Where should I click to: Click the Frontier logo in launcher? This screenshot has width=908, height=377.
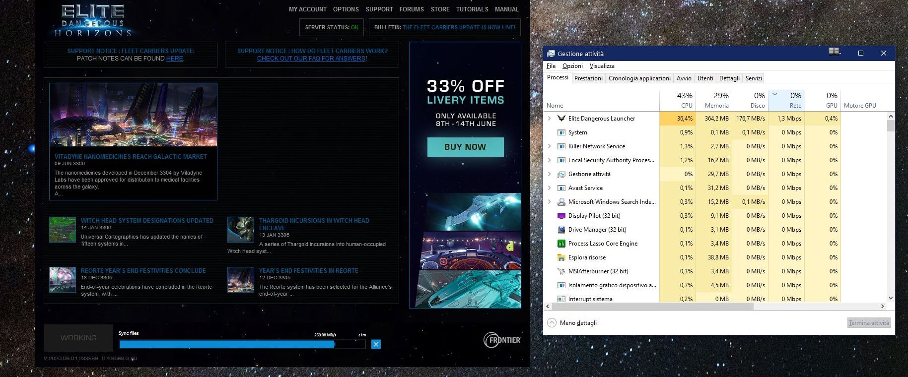coord(502,340)
